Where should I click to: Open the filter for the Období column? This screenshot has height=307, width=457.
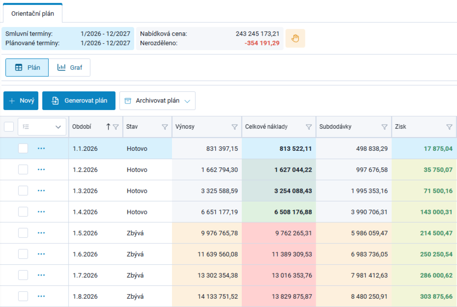point(116,127)
